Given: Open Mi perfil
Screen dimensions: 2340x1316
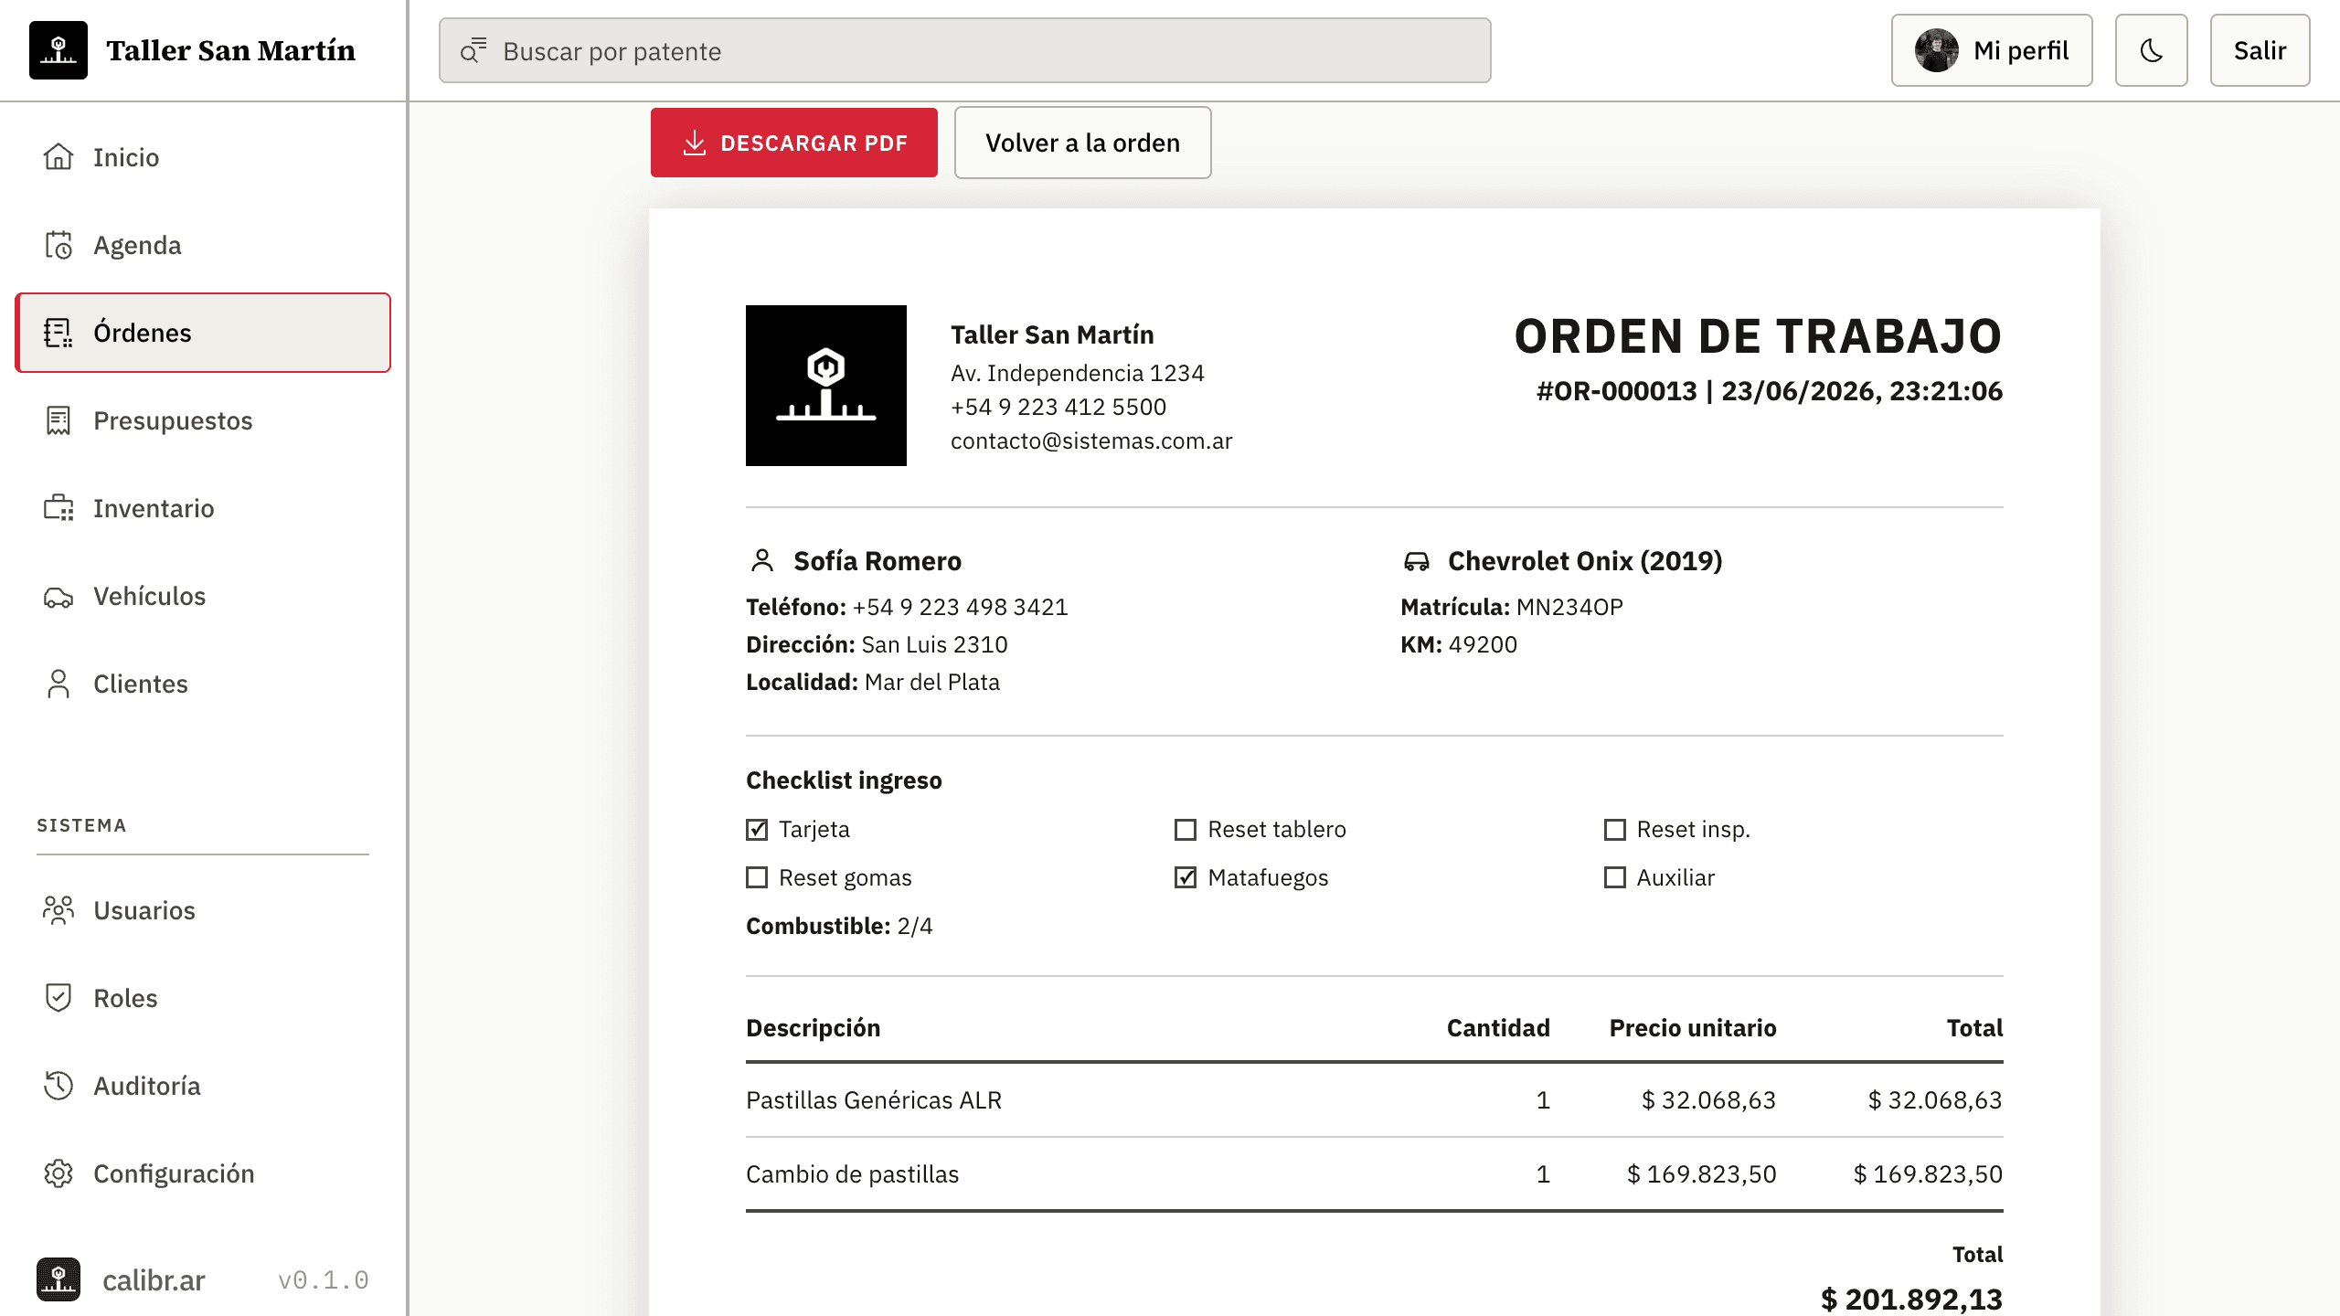Looking at the screenshot, I should click(x=1992, y=50).
